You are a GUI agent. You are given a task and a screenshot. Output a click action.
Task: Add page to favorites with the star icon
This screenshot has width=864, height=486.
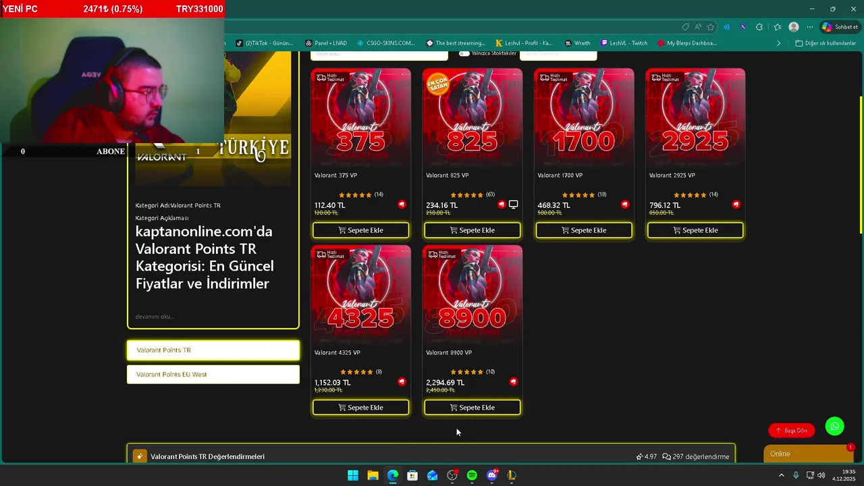(x=711, y=27)
